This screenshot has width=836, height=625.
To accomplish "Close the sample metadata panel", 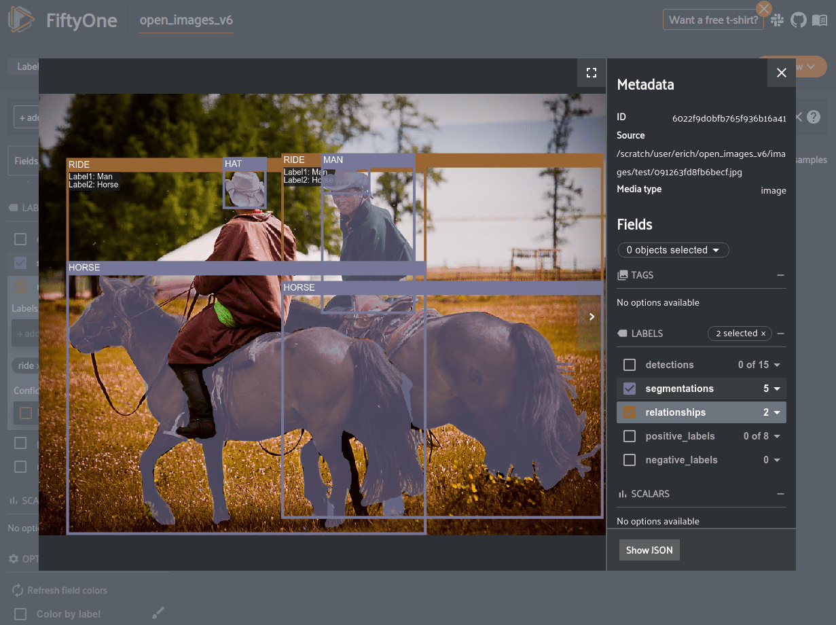I will (x=781, y=73).
